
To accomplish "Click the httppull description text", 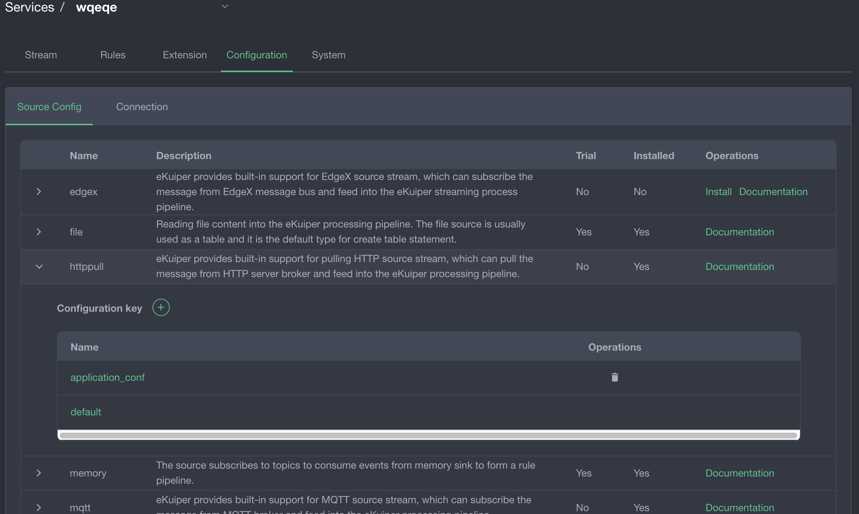I will [x=345, y=266].
